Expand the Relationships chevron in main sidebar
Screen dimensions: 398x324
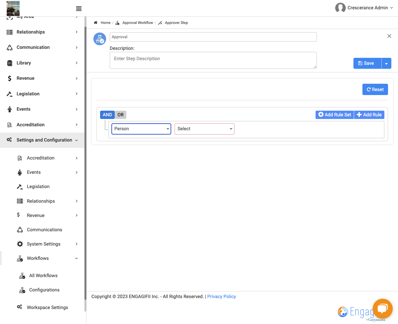(77, 32)
